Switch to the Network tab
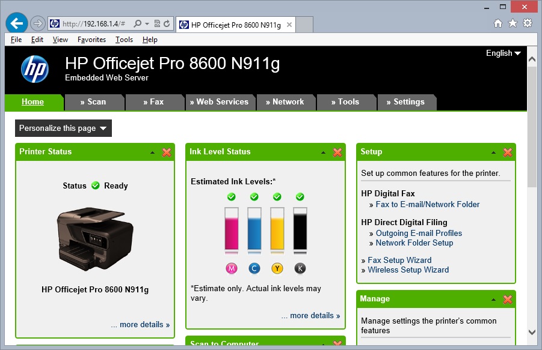The width and height of the screenshot is (542, 350). click(x=285, y=102)
